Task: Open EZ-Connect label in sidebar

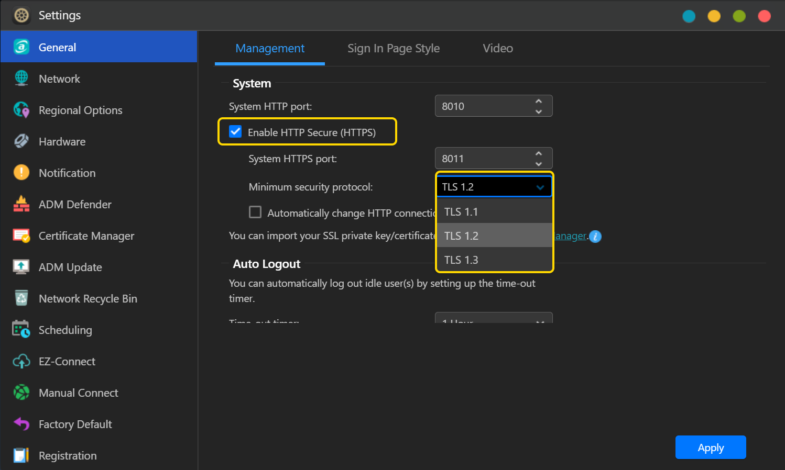Action: click(67, 362)
